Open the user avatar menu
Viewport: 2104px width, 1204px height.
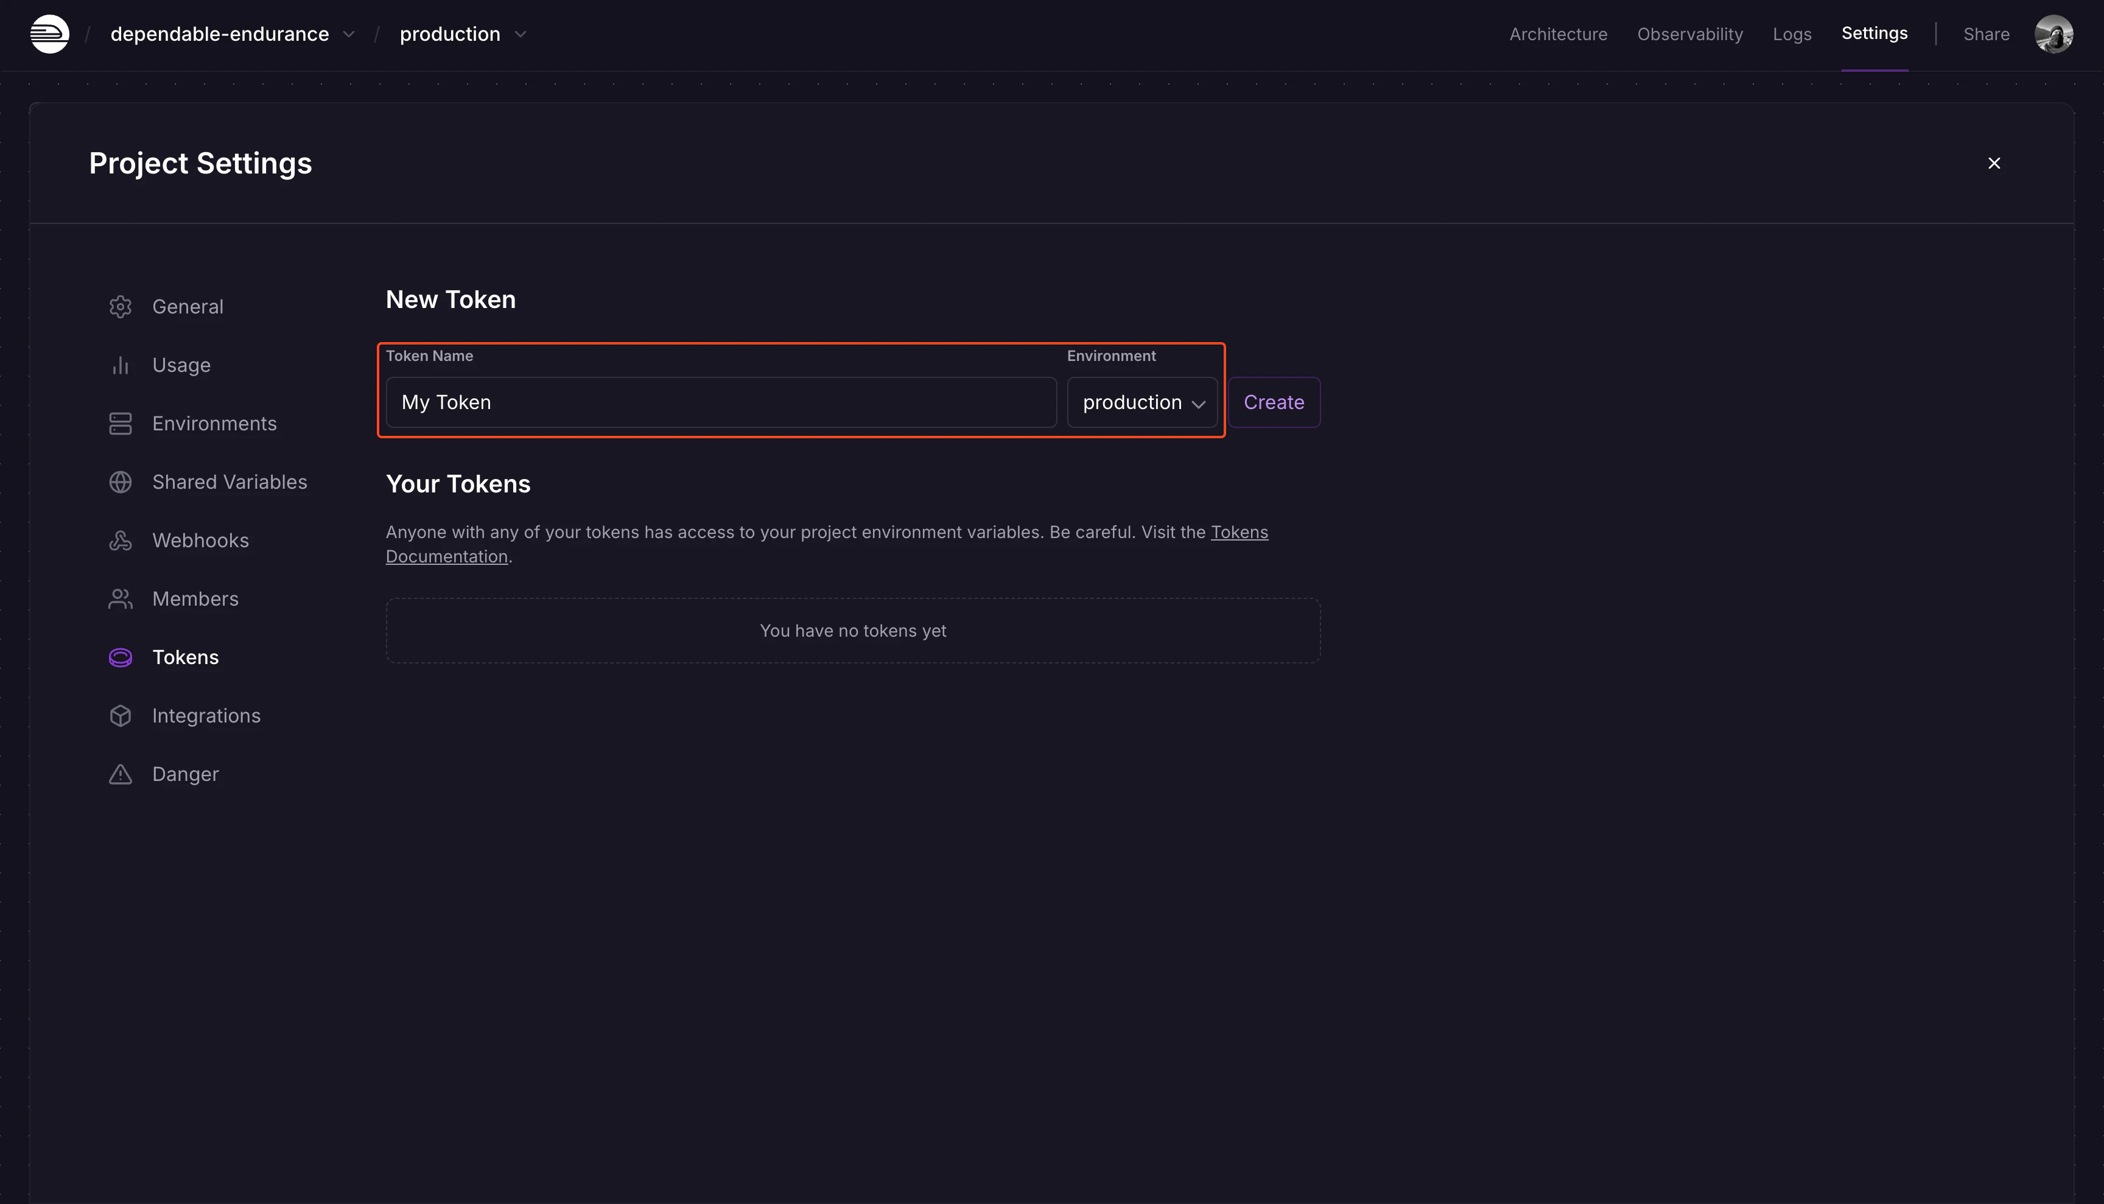tap(2053, 34)
